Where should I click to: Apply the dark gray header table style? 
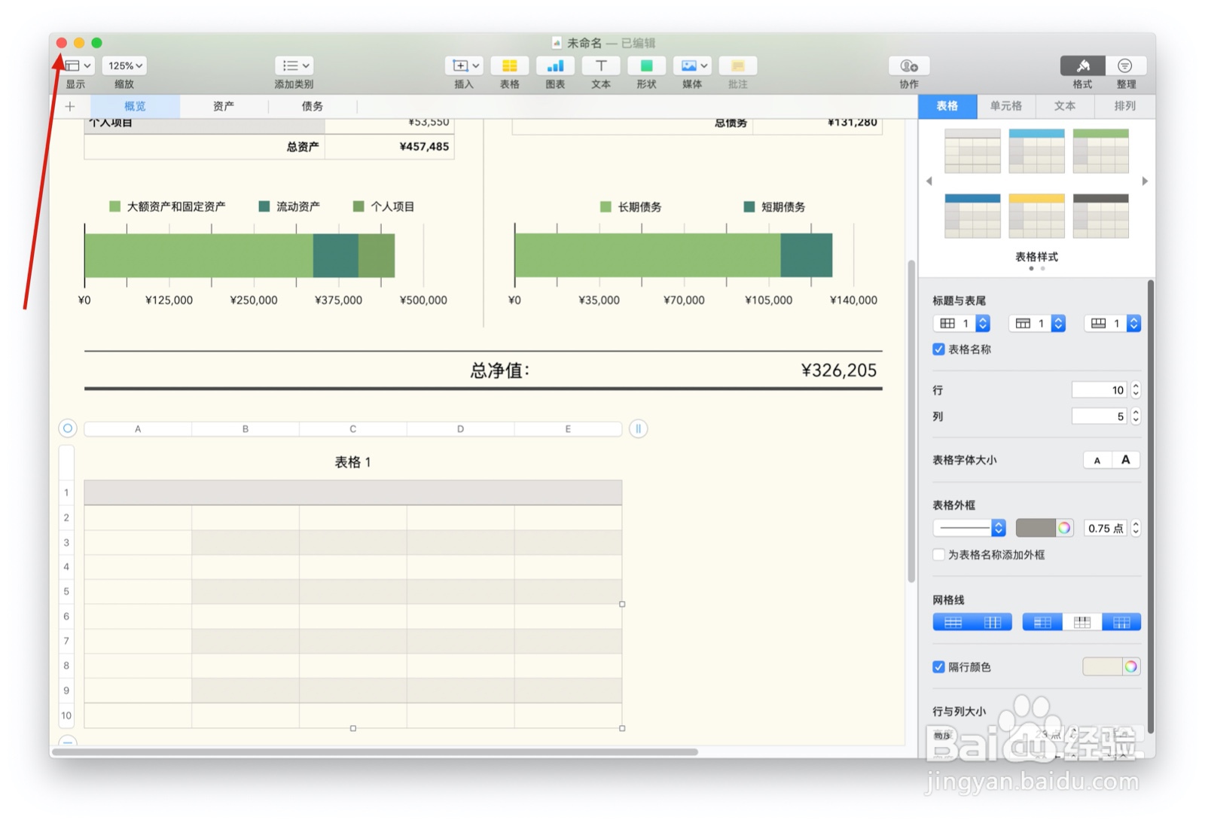1100,216
